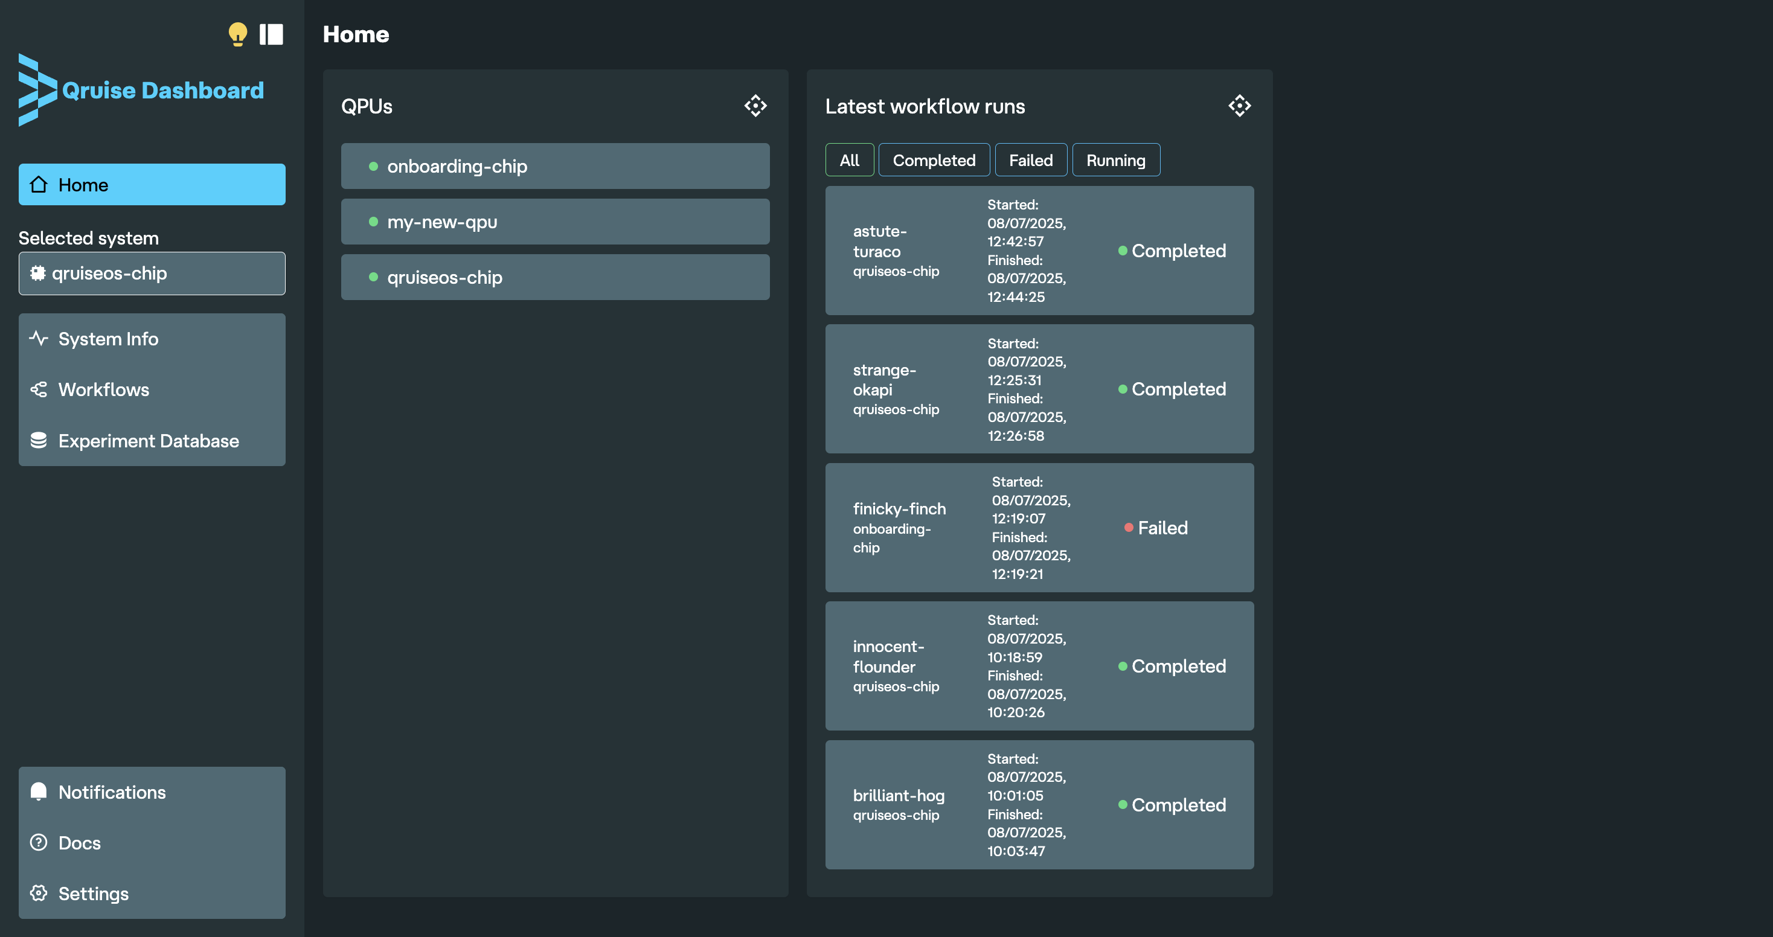Image resolution: width=1773 pixels, height=937 pixels.
Task: Toggle the lightbulb theme icon
Action: pyautogui.click(x=237, y=34)
